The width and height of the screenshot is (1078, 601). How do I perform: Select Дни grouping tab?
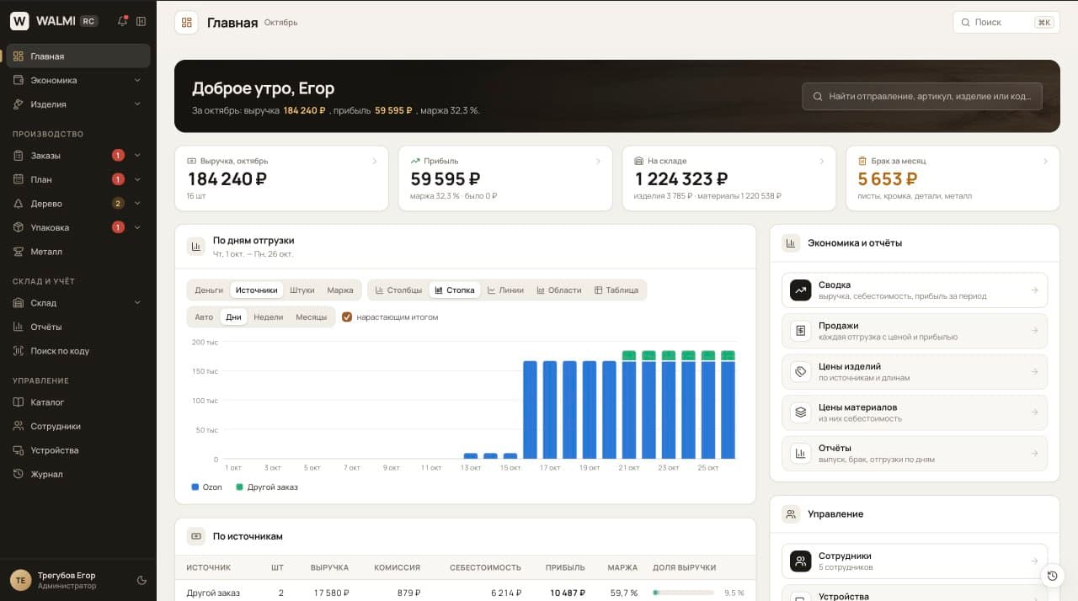coord(233,317)
